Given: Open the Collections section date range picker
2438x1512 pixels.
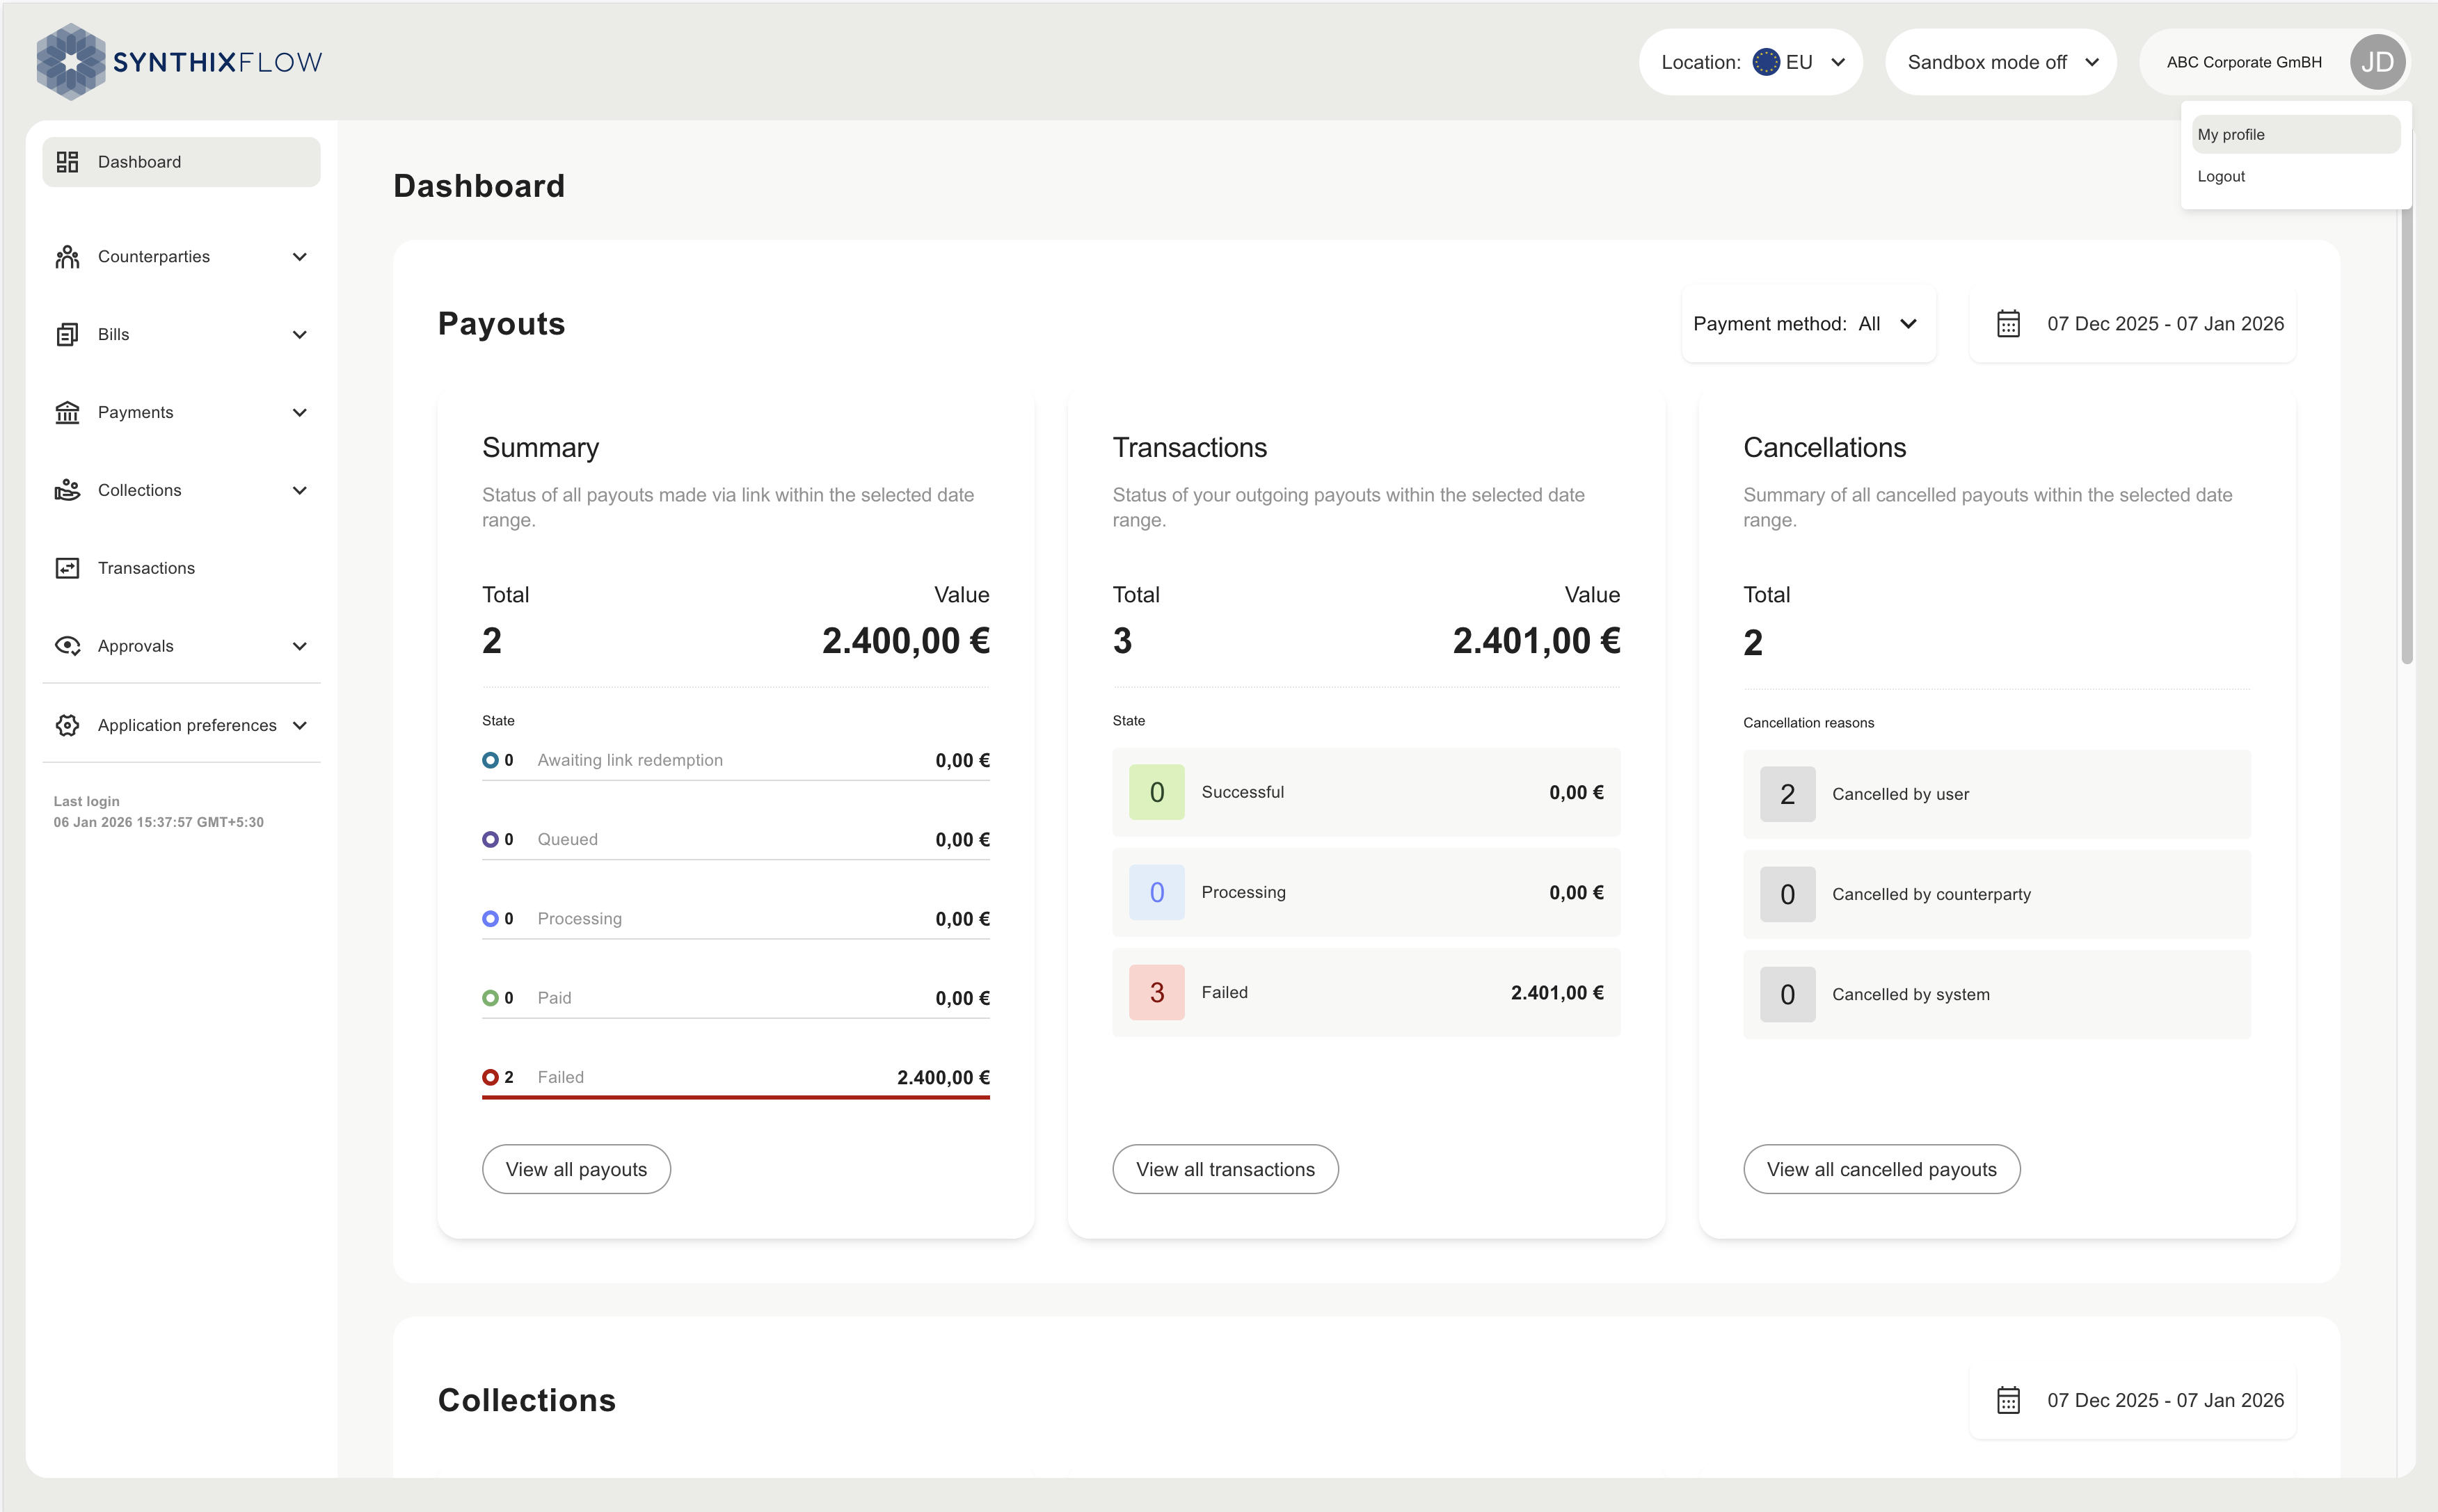Looking at the screenshot, I should [2133, 1400].
